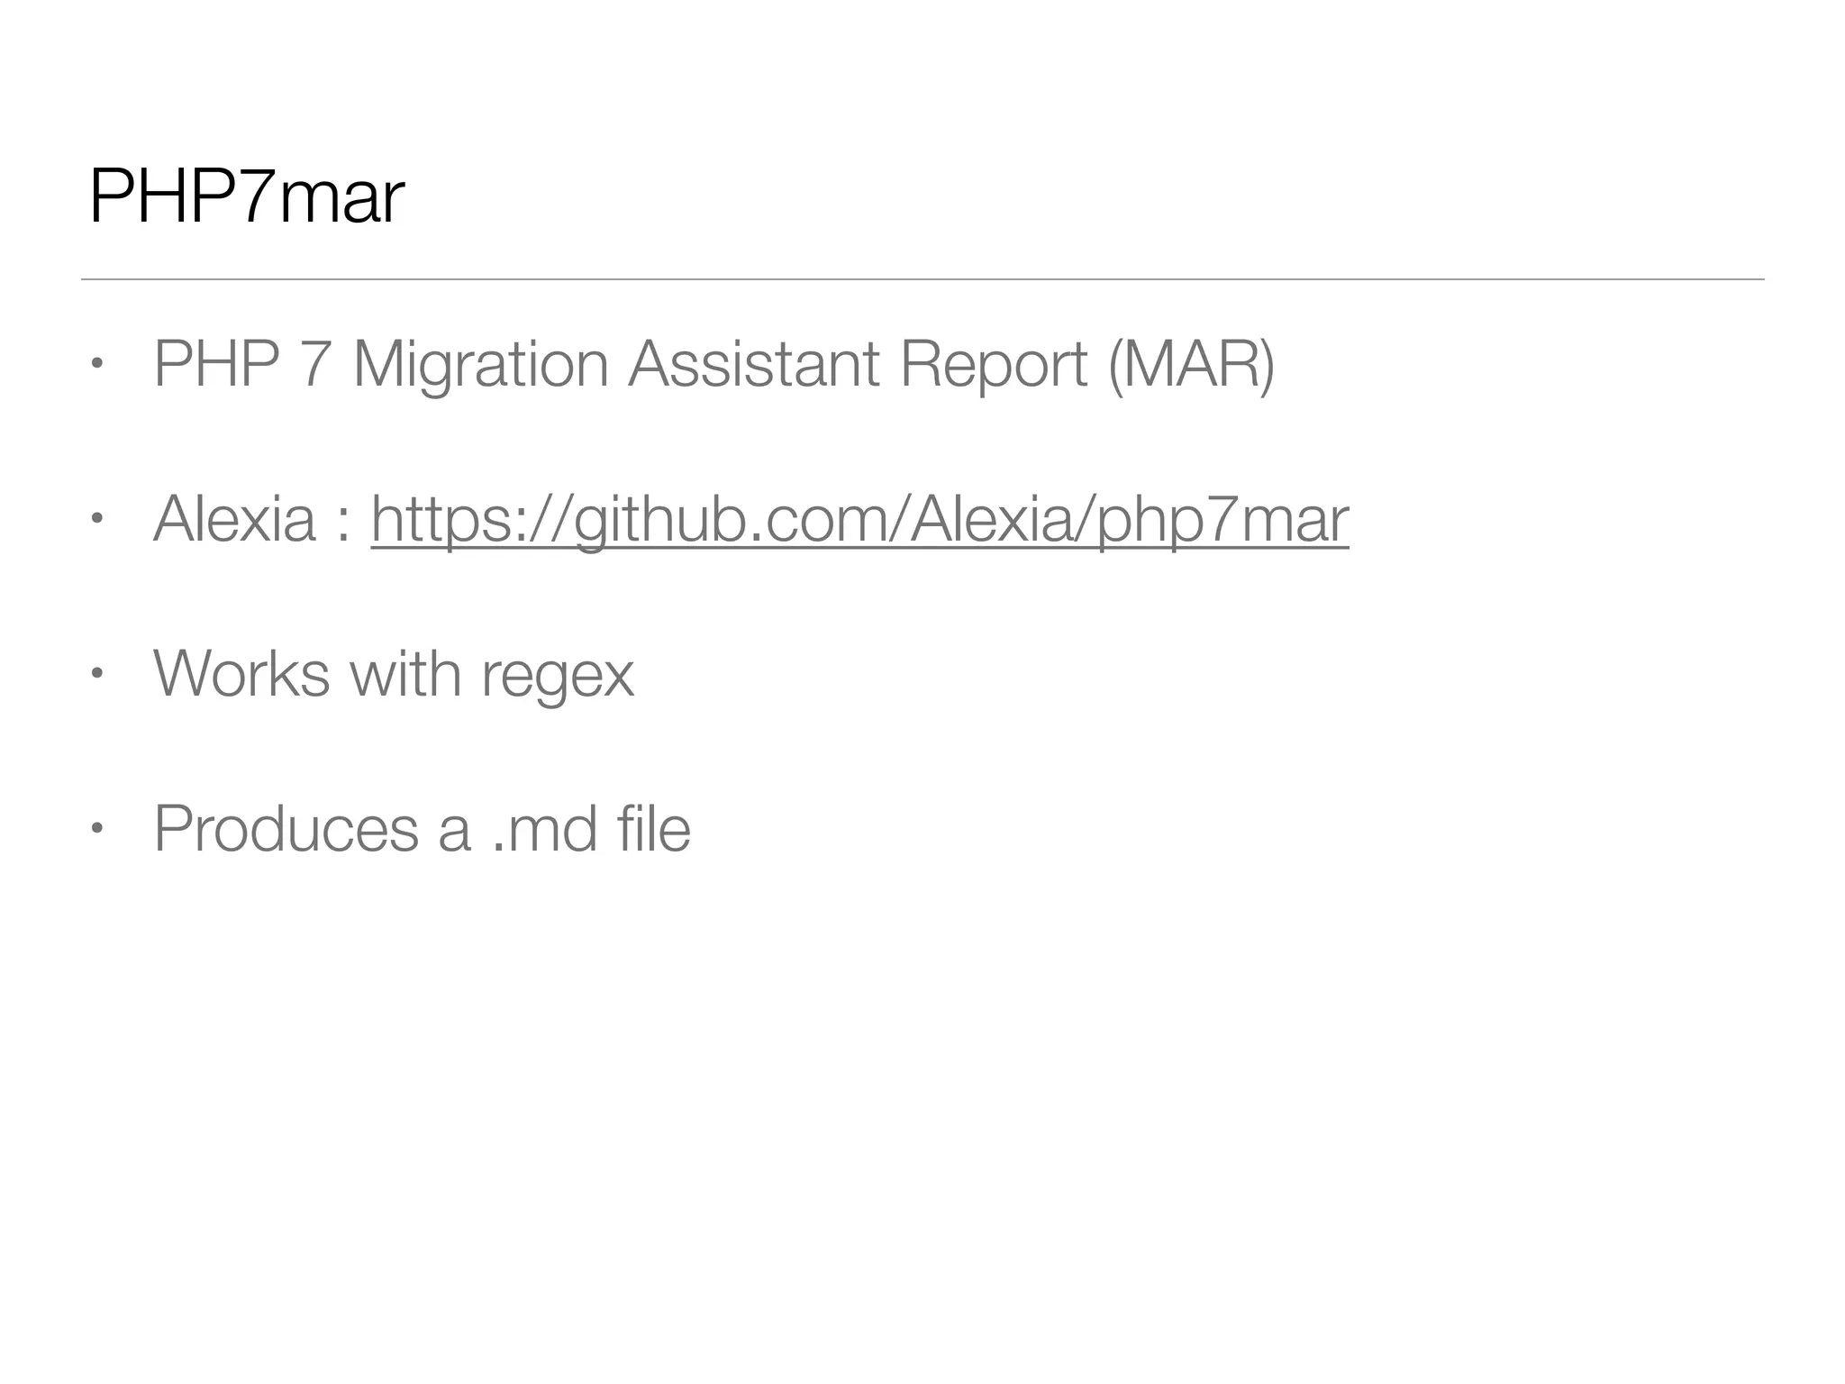
Task: Click the word "Produces"
Action: pos(286,829)
